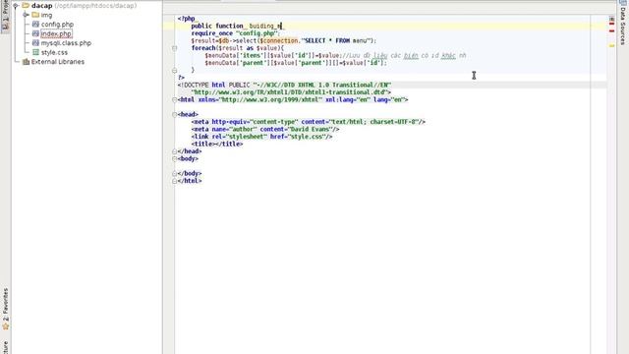Click the index.php file icon
This screenshot has width=629, height=354.
point(35,34)
